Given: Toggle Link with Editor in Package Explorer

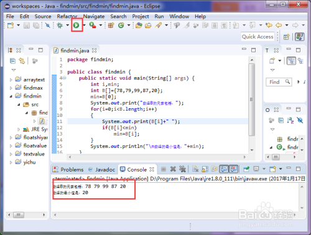Looking at the screenshot, I should [x=22, y=61].
